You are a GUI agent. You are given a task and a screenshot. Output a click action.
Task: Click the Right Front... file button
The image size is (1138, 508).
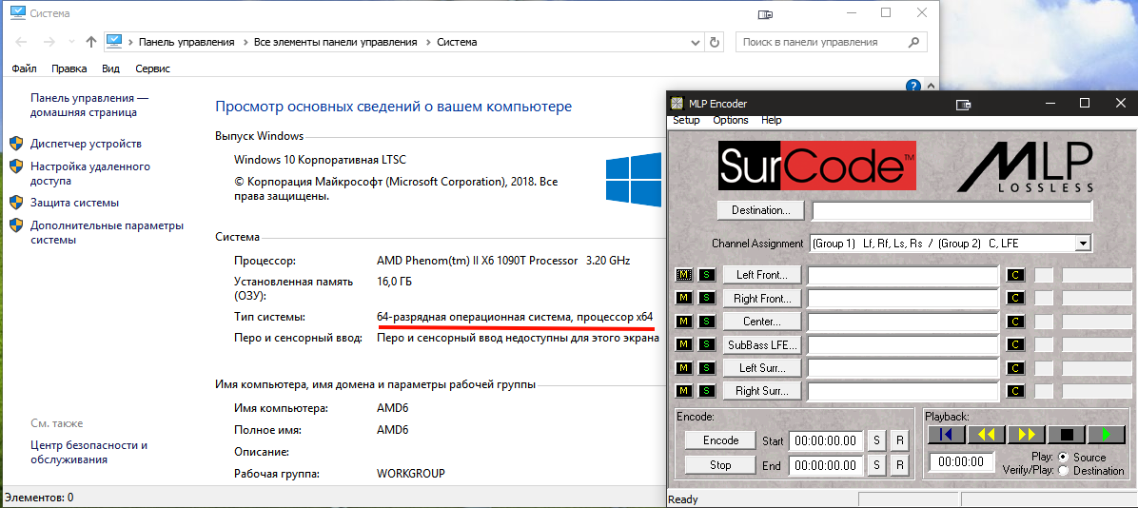click(x=761, y=299)
